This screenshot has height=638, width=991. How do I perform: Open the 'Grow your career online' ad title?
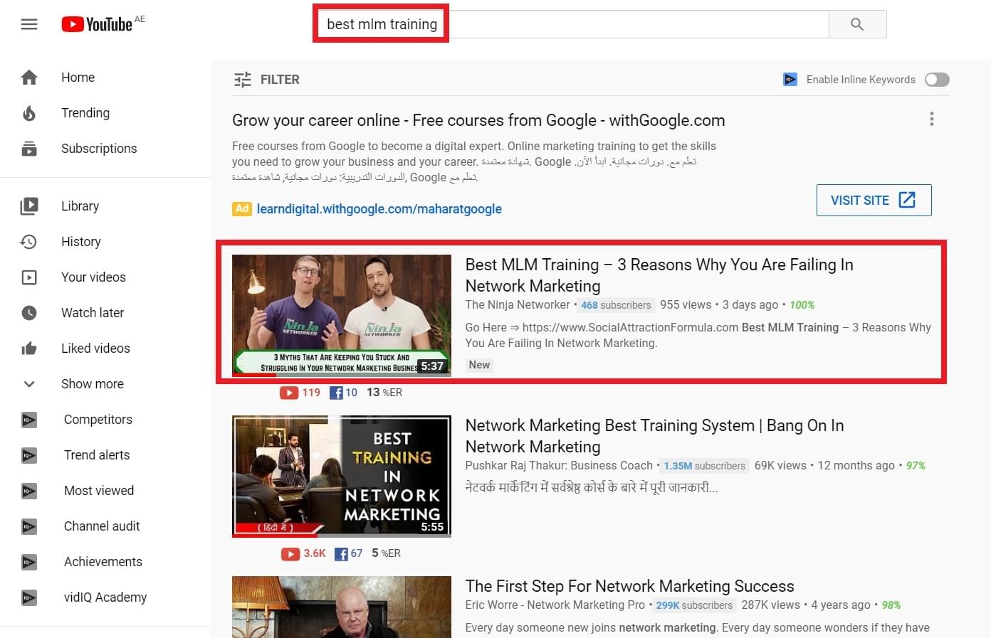pyautogui.click(x=478, y=120)
